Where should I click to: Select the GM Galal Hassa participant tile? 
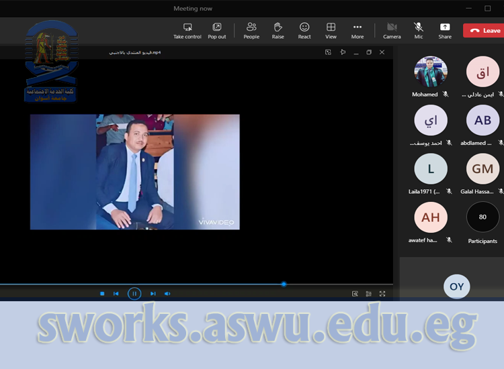click(x=482, y=169)
